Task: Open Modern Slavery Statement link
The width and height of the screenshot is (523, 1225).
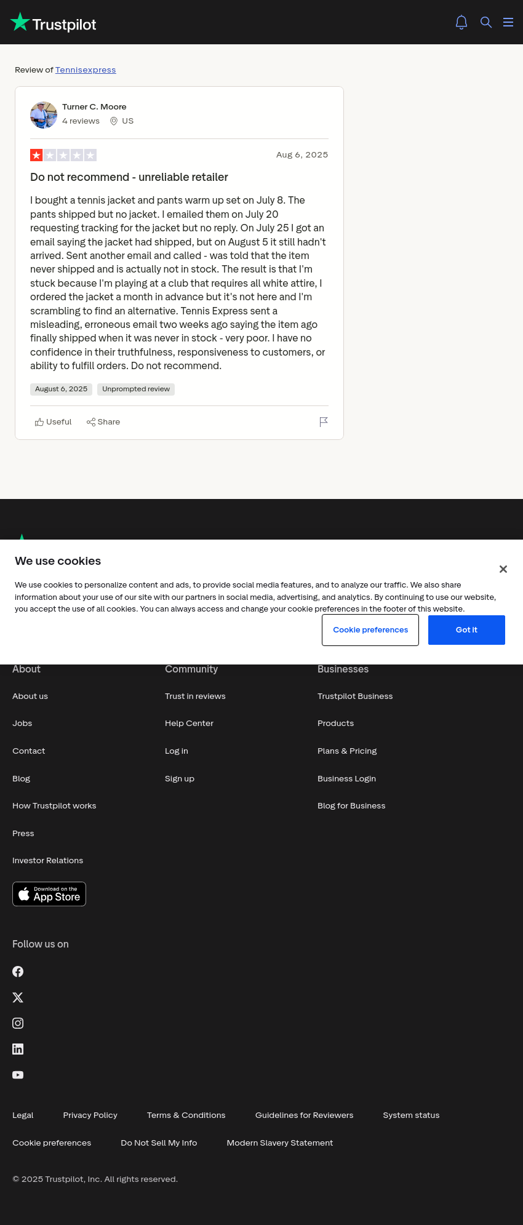Action: click(x=280, y=1143)
